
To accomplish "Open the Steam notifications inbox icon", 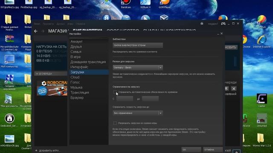I will click(x=202, y=24).
